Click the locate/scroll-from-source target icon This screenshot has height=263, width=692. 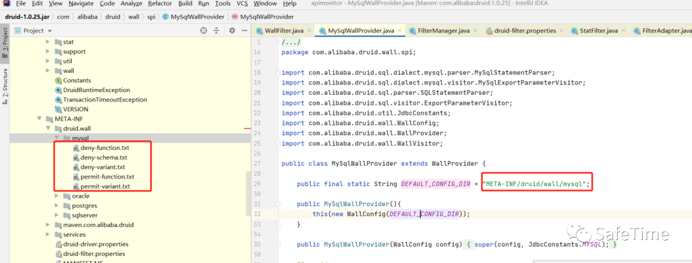coord(204,31)
